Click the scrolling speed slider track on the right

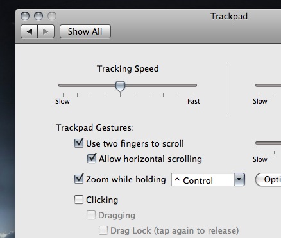(268, 143)
